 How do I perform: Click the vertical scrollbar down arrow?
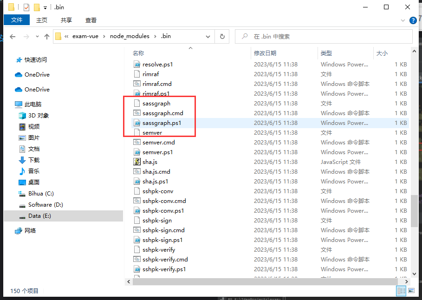pyautogui.click(x=414, y=274)
